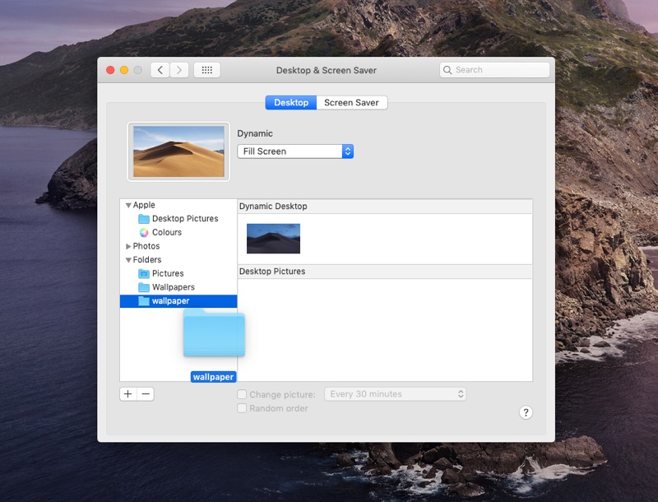658x502 pixels.
Task: Select Desktop Pictures in the sidebar
Action: pyautogui.click(x=178, y=219)
